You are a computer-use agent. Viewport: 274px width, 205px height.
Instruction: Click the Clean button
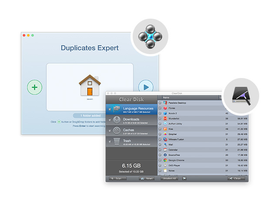pyautogui.click(x=236, y=179)
